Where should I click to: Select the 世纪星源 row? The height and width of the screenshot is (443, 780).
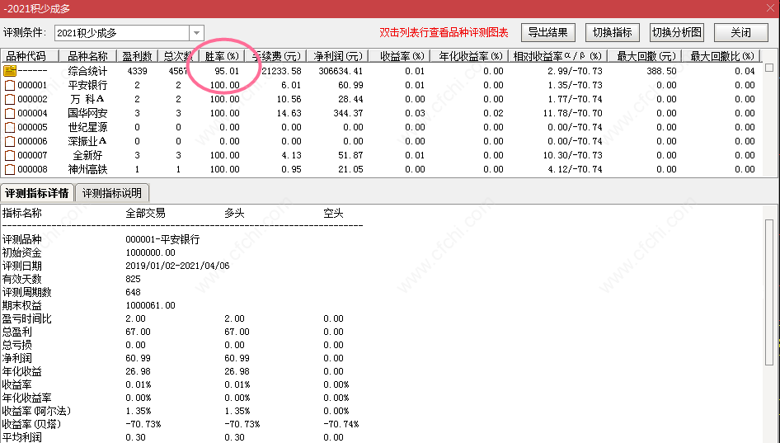coord(382,127)
